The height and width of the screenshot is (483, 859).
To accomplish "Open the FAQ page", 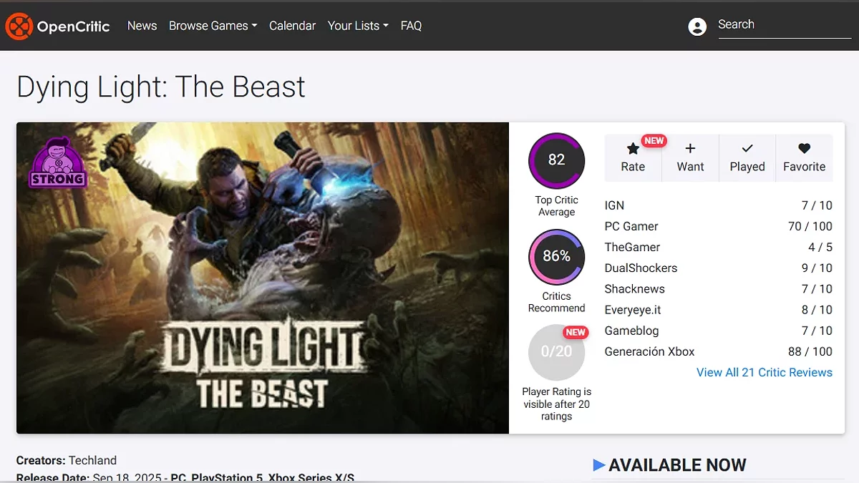I will [411, 26].
